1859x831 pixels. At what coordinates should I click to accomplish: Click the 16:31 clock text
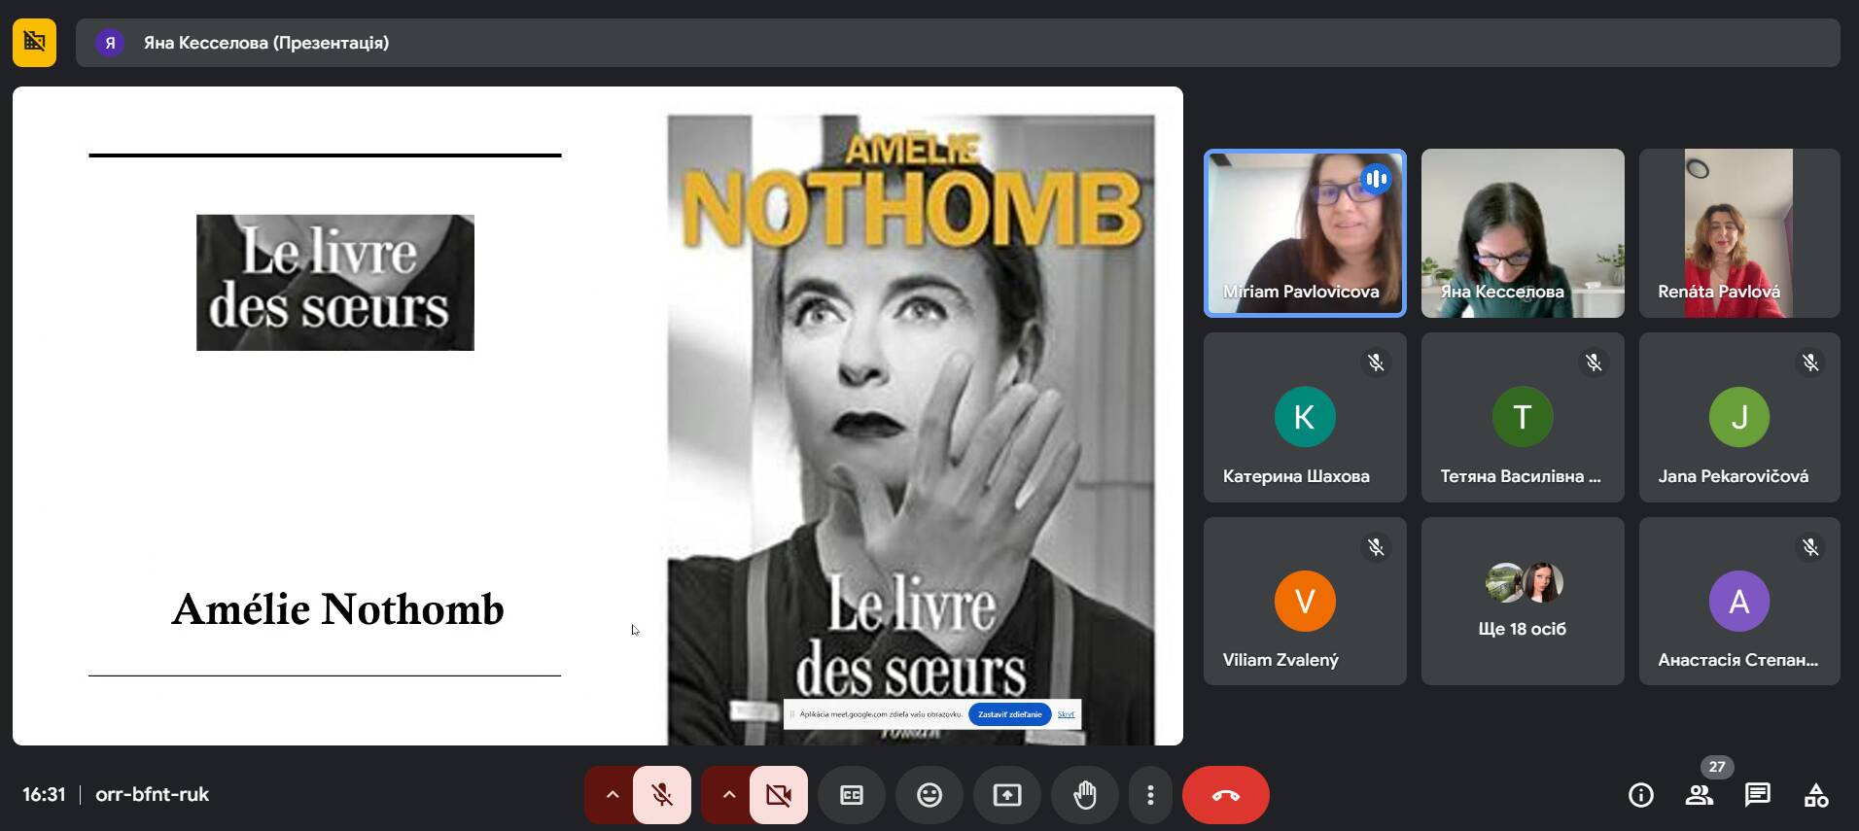(44, 794)
